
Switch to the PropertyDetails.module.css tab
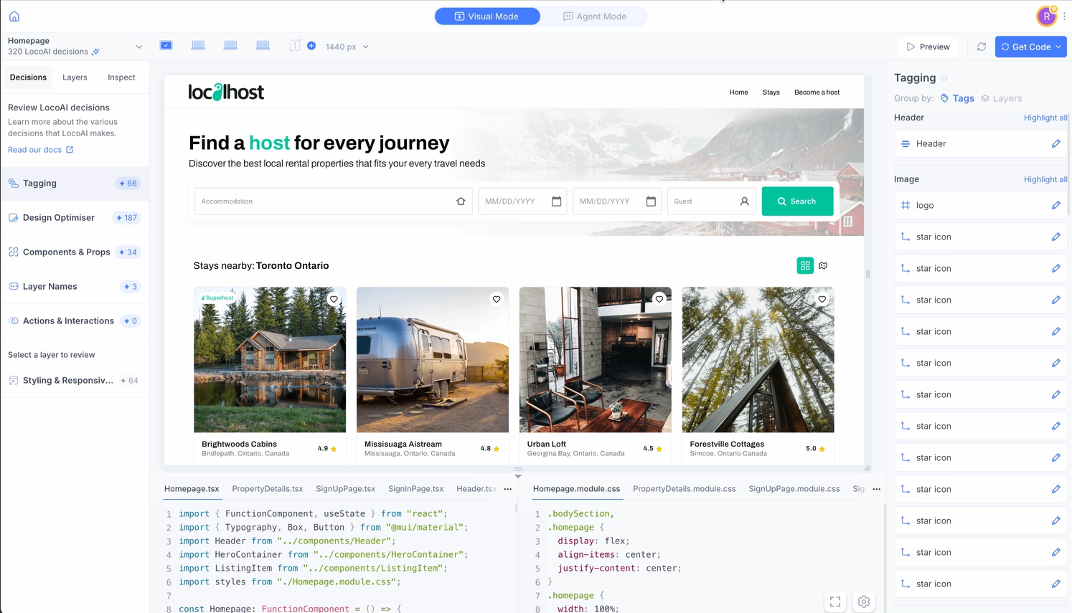pos(685,489)
